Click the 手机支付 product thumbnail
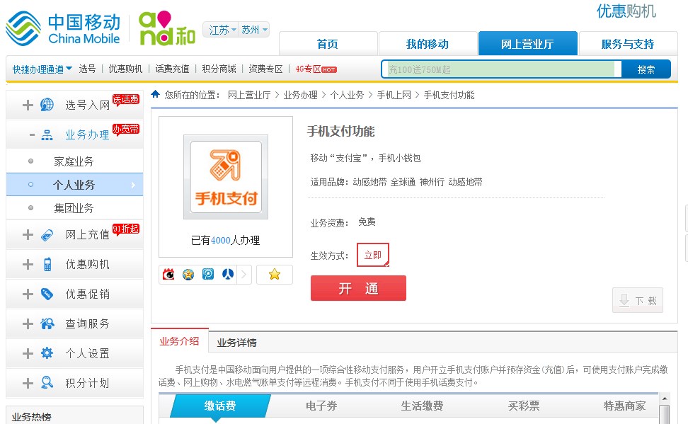Image resolution: width=688 pixels, height=424 pixels. coord(226,177)
